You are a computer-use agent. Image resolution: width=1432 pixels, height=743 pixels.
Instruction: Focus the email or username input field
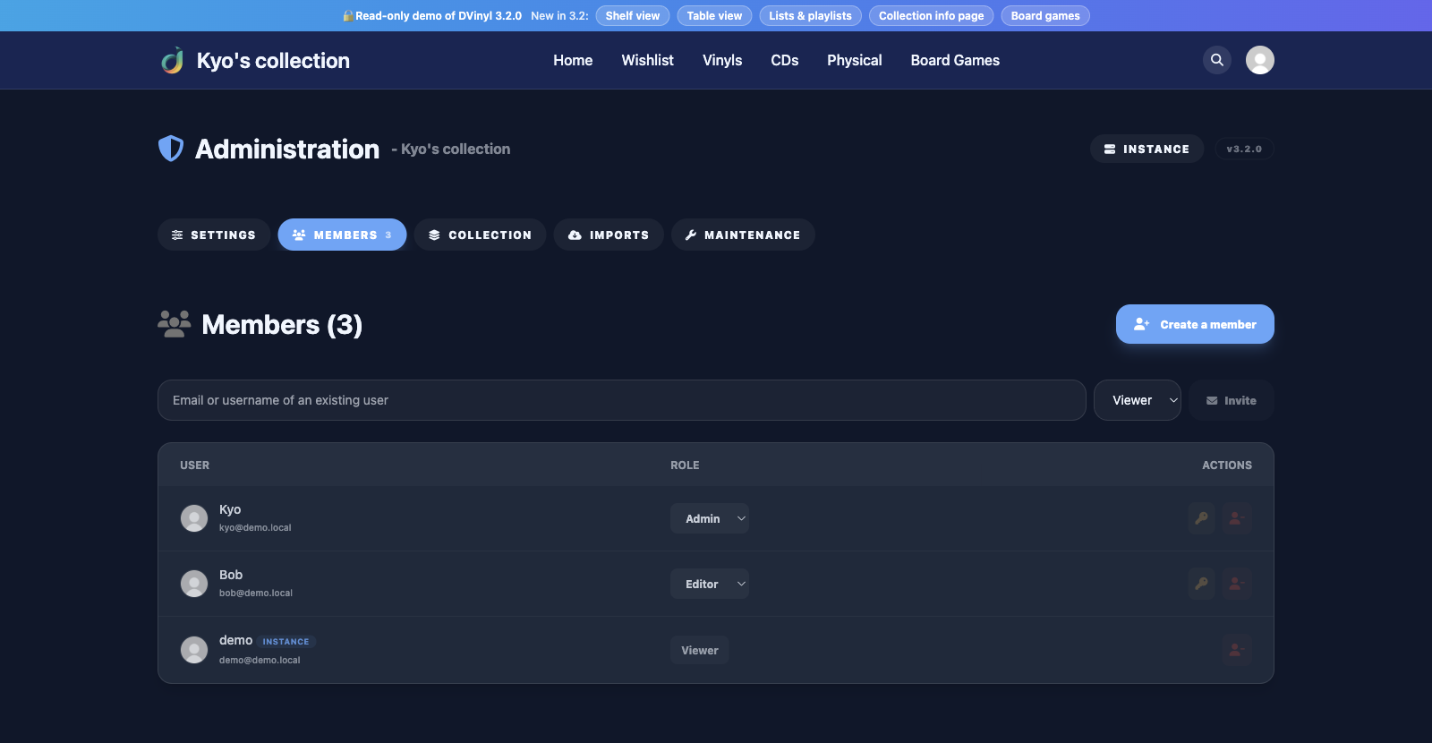click(622, 400)
